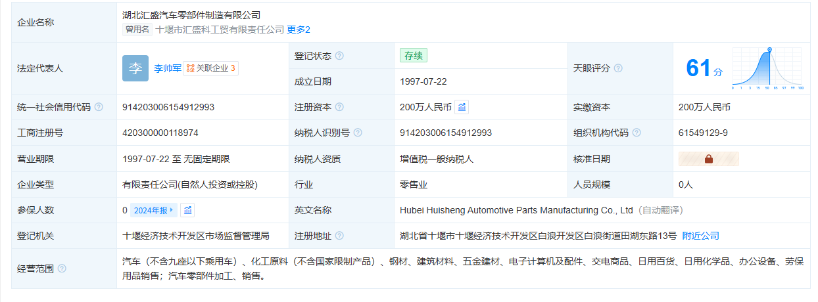View 关联企业 3 related companies
Viewport: 818px width, 302px height.
click(x=211, y=68)
